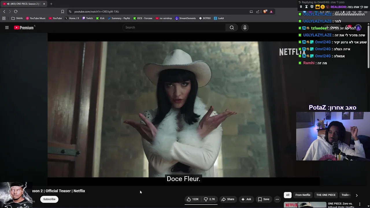
Task: Open the more actions three-dot menu
Action: coord(277,199)
